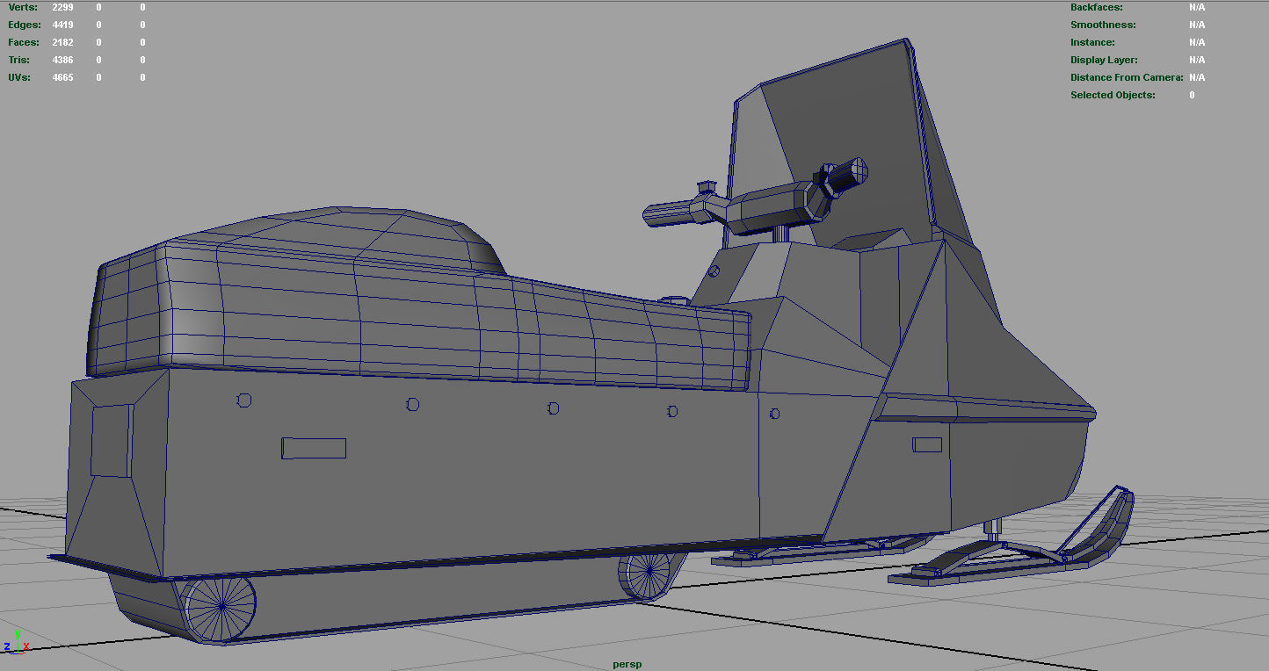Screen dimensions: 1269x671
Task: Click the Verts: label in HUD
Action: tap(23, 7)
